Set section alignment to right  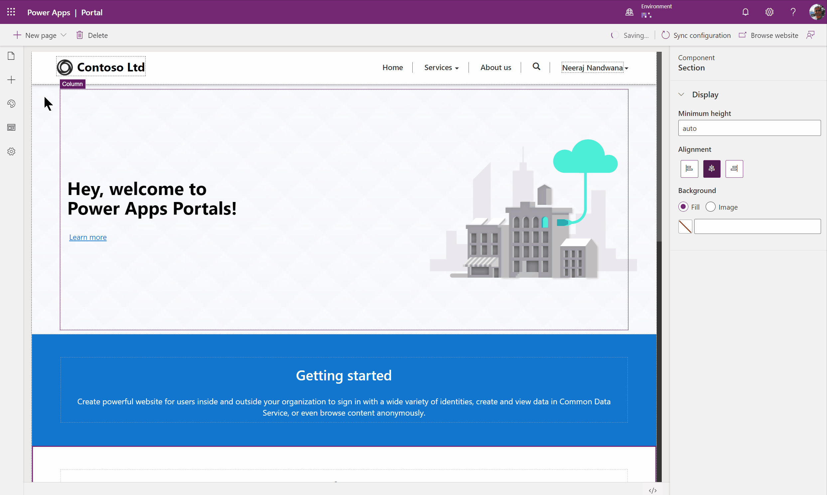tap(734, 169)
